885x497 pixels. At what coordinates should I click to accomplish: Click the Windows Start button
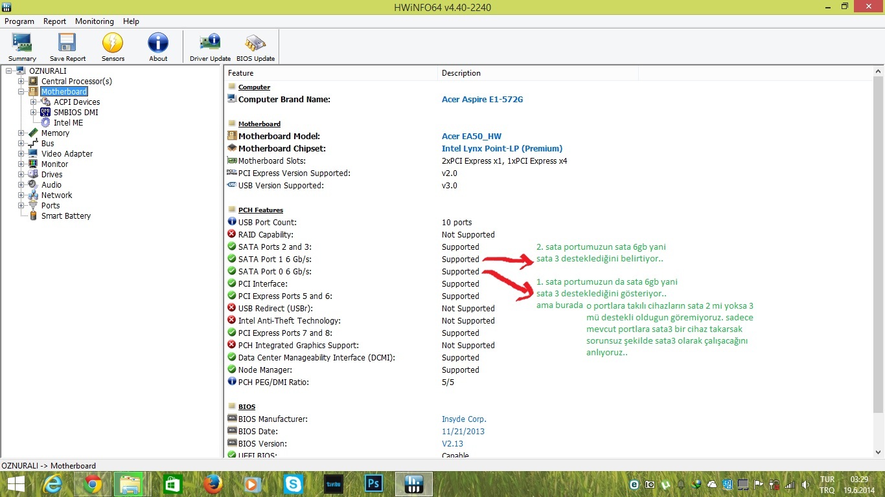16,484
